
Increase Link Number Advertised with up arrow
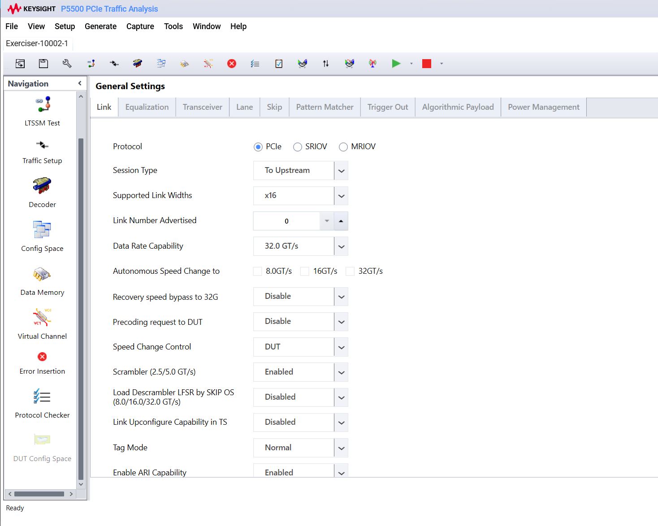[341, 221]
